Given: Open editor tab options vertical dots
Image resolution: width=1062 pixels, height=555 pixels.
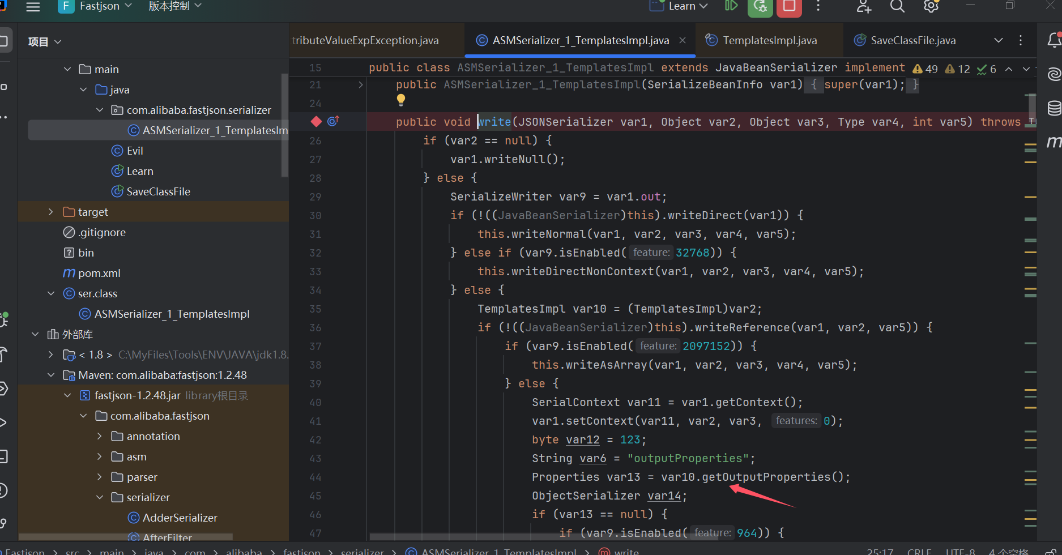Looking at the screenshot, I should (1021, 40).
